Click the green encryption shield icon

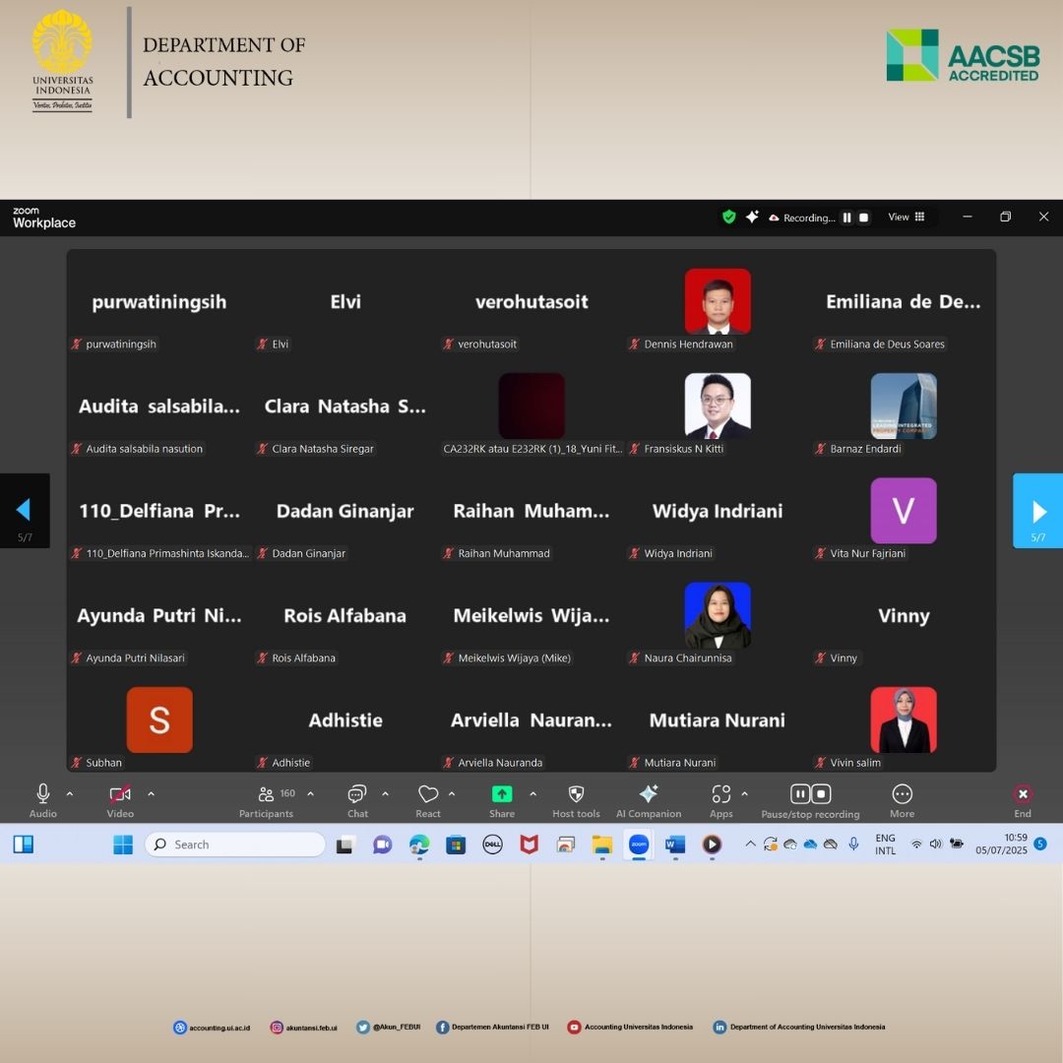tap(728, 218)
